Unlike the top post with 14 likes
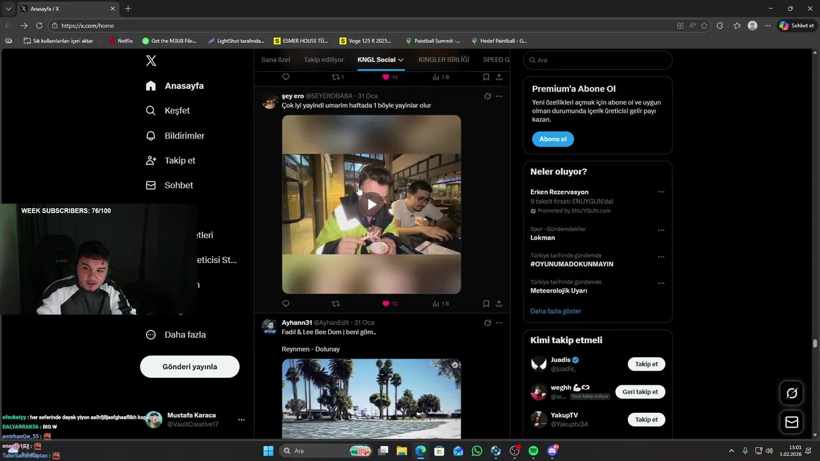Screen dimensions: 820x461 point(389,77)
